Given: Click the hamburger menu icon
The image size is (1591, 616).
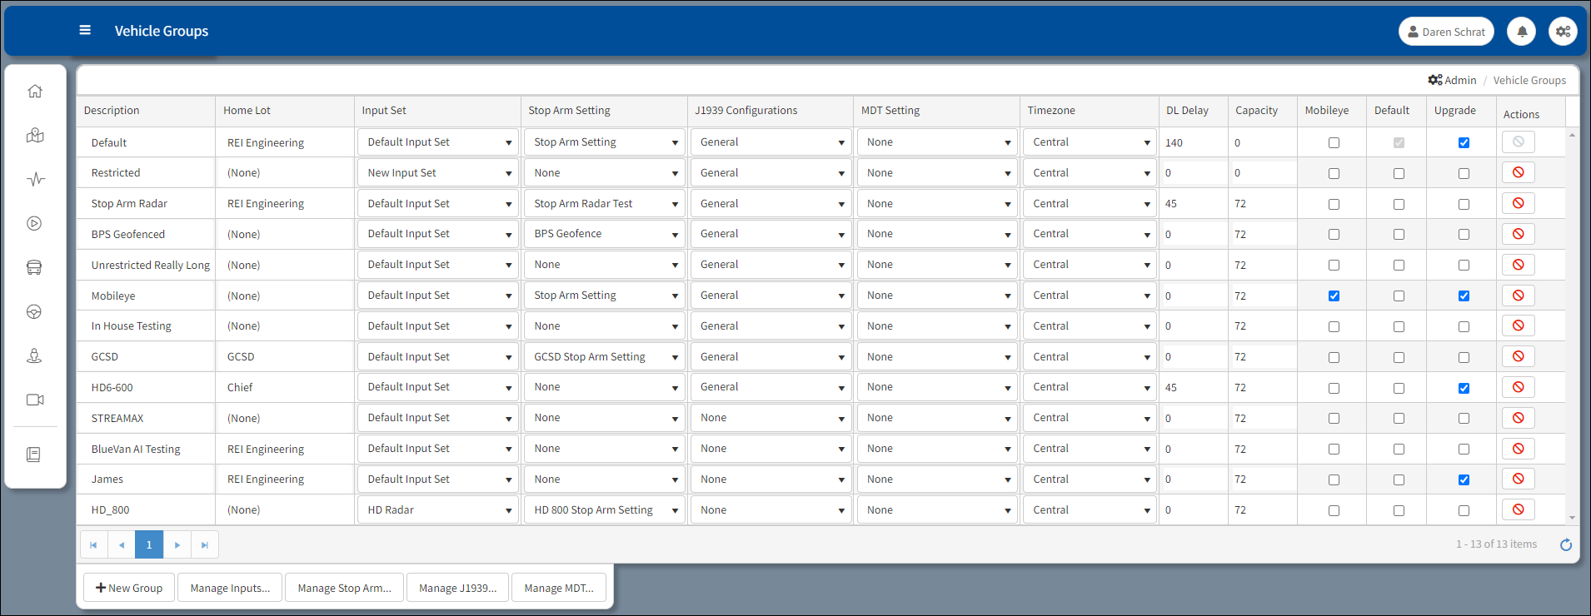Looking at the screenshot, I should [x=85, y=31].
